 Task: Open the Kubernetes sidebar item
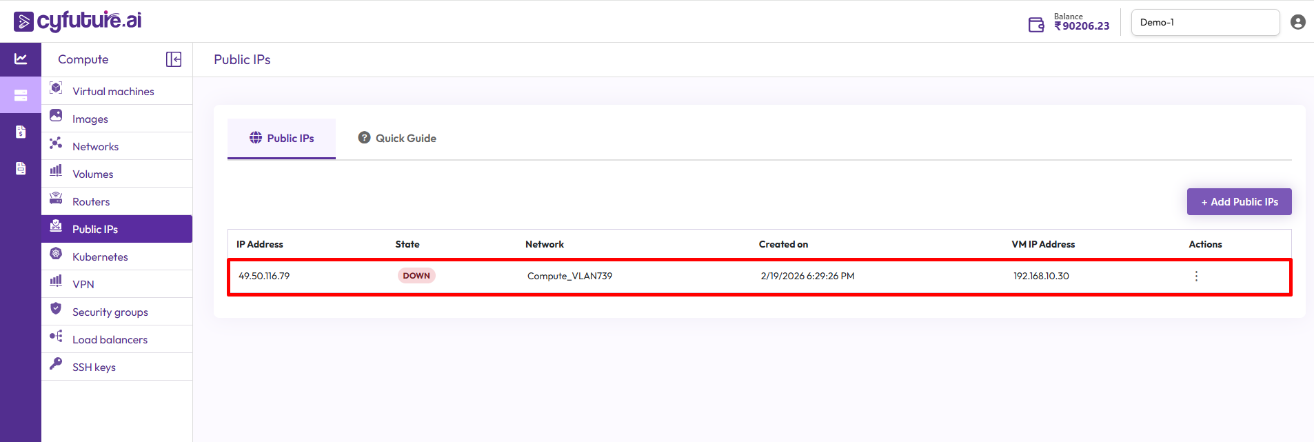[x=100, y=257]
